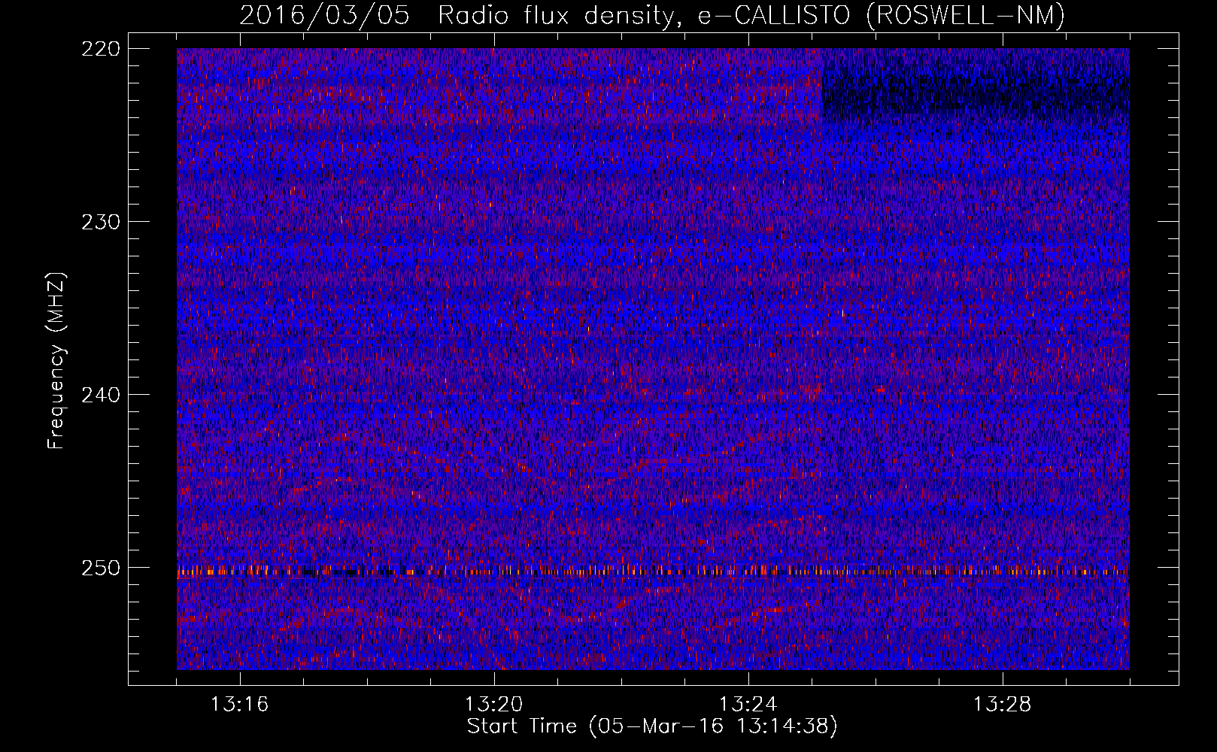Click the bright orange emission line near 250 MHz

pos(653,571)
